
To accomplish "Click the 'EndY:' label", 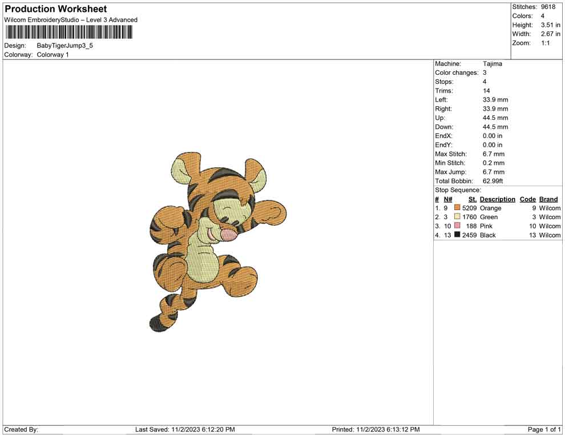I will [x=443, y=145].
